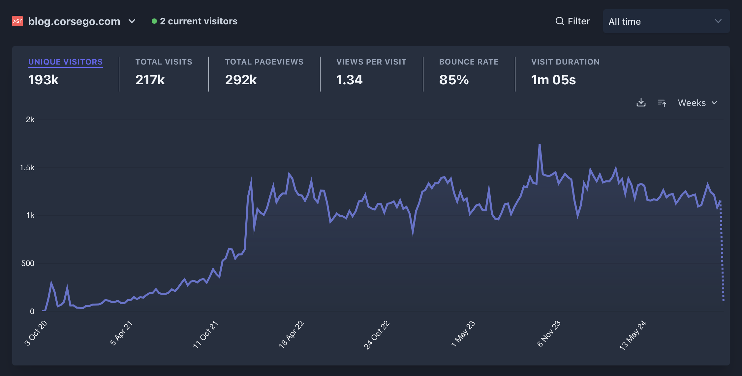Open the 2 current visitors realtime link
This screenshot has height=376, width=742.
(x=195, y=21)
